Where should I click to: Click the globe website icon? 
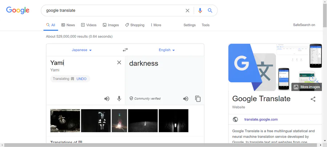(x=235, y=119)
